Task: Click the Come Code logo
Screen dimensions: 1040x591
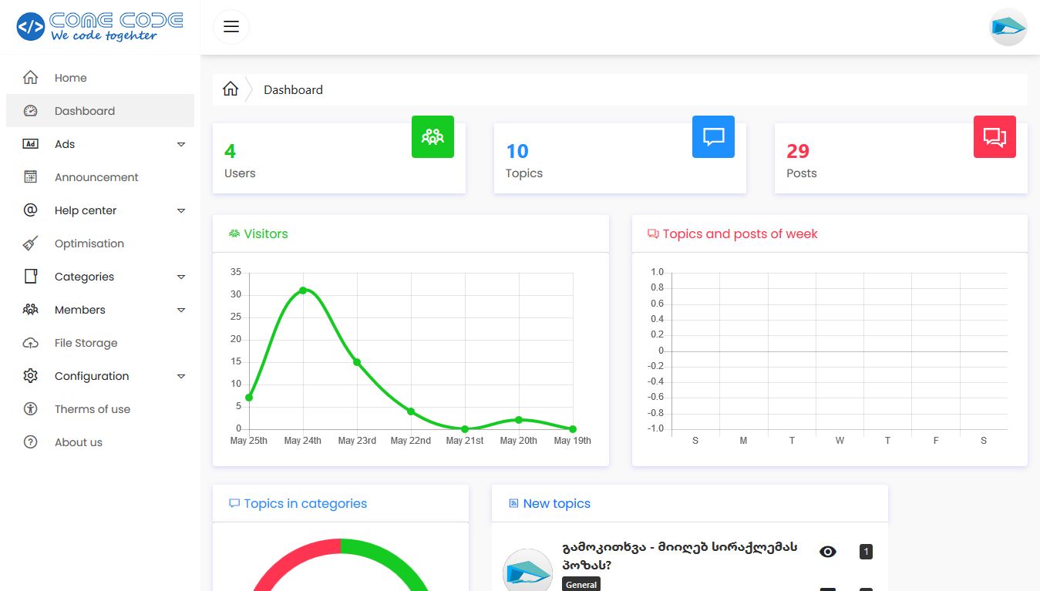Action: click(99, 27)
